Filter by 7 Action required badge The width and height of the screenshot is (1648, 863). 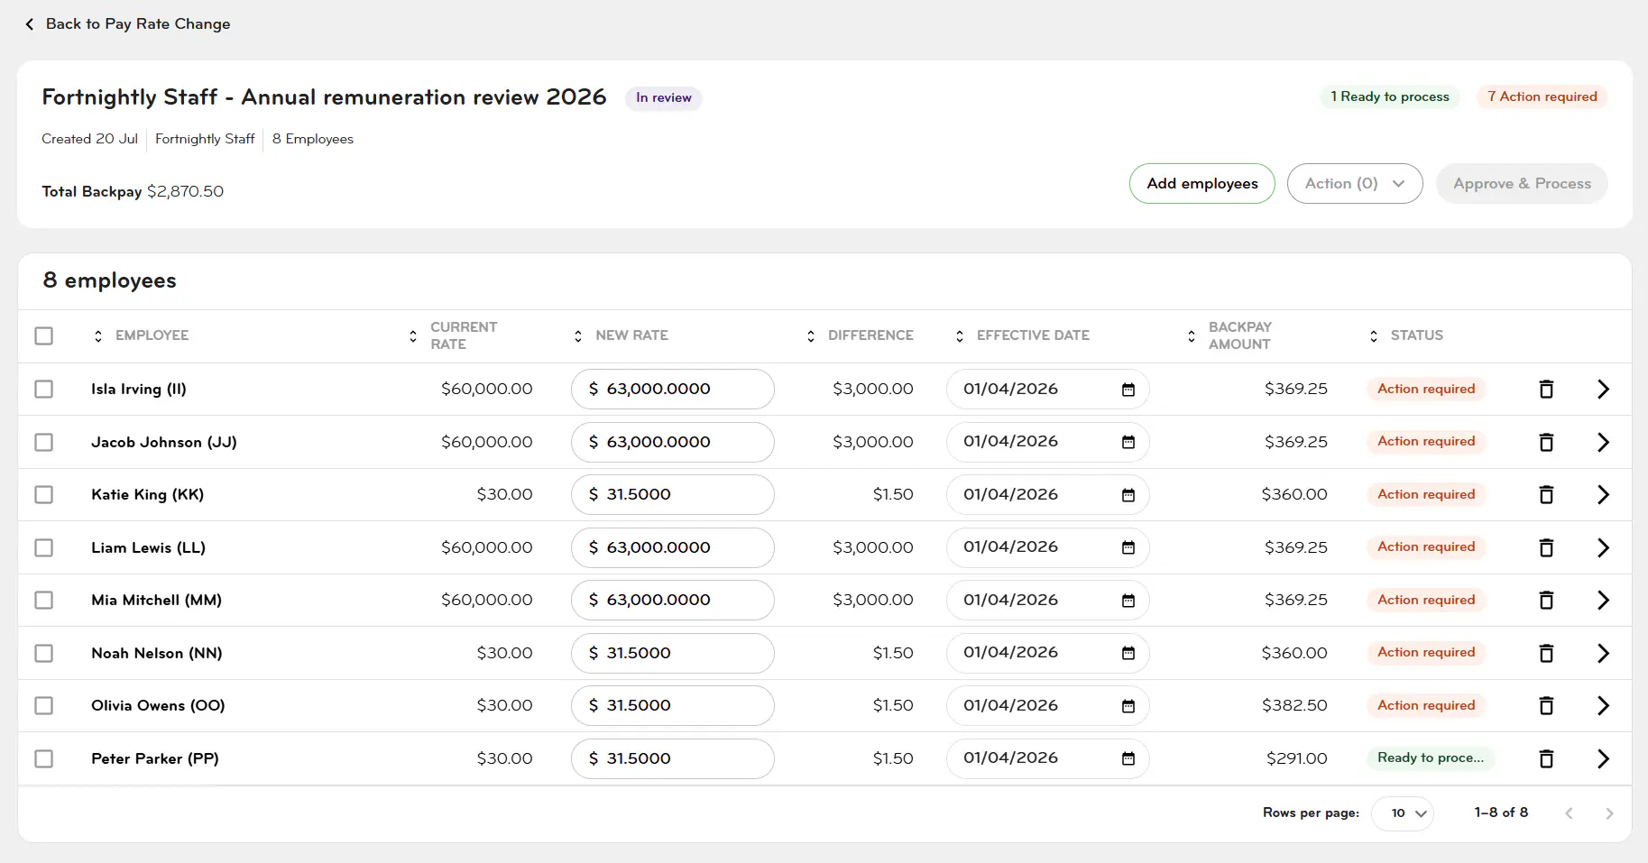pyautogui.click(x=1542, y=96)
